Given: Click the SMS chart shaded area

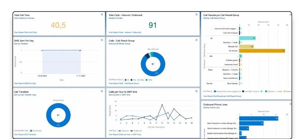Looking at the screenshot, I should pyautogui.click(x=61, y=62).
